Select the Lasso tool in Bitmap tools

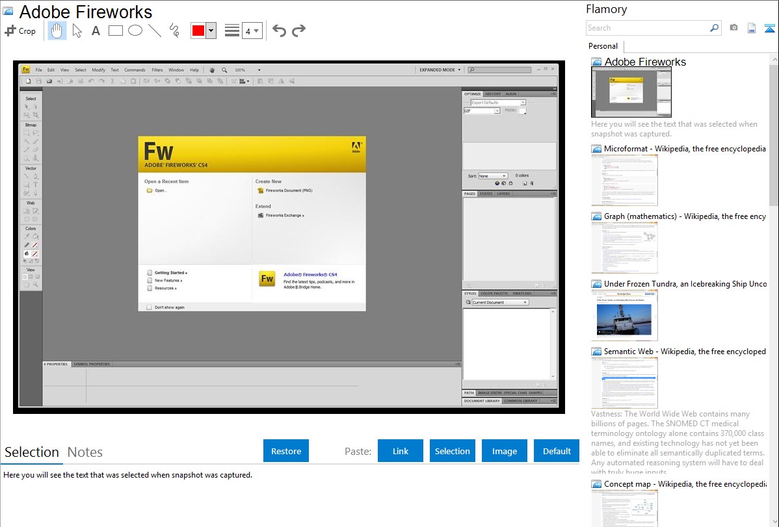pos(35,133)
